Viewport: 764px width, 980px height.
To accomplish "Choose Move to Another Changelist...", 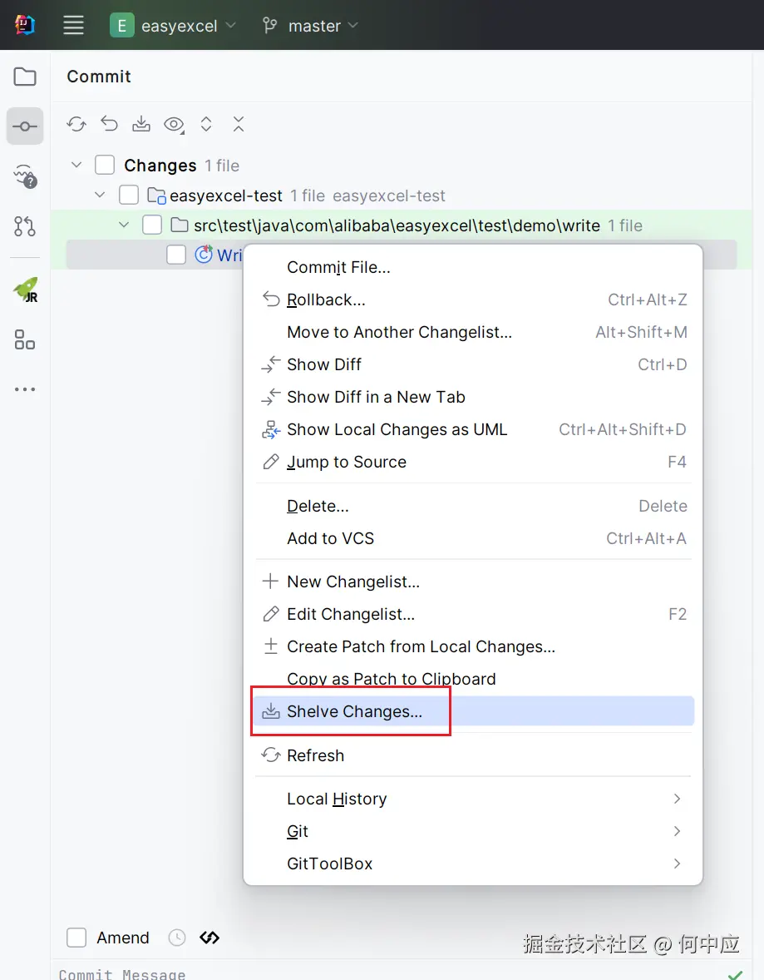I will pos(474,333).
